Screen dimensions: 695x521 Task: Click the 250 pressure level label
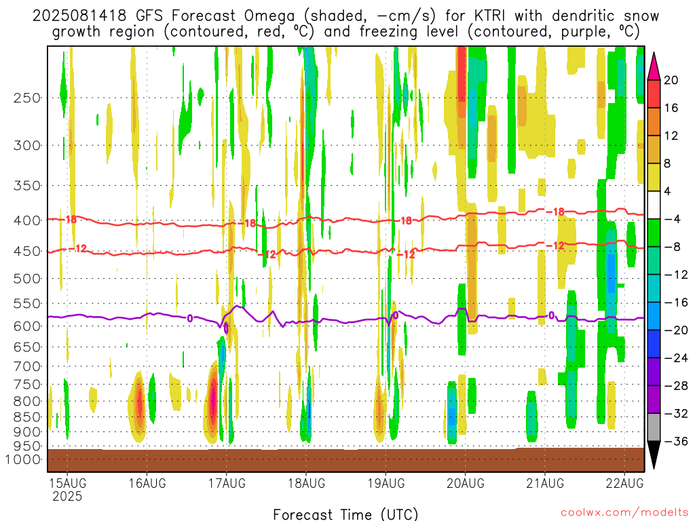27,98
